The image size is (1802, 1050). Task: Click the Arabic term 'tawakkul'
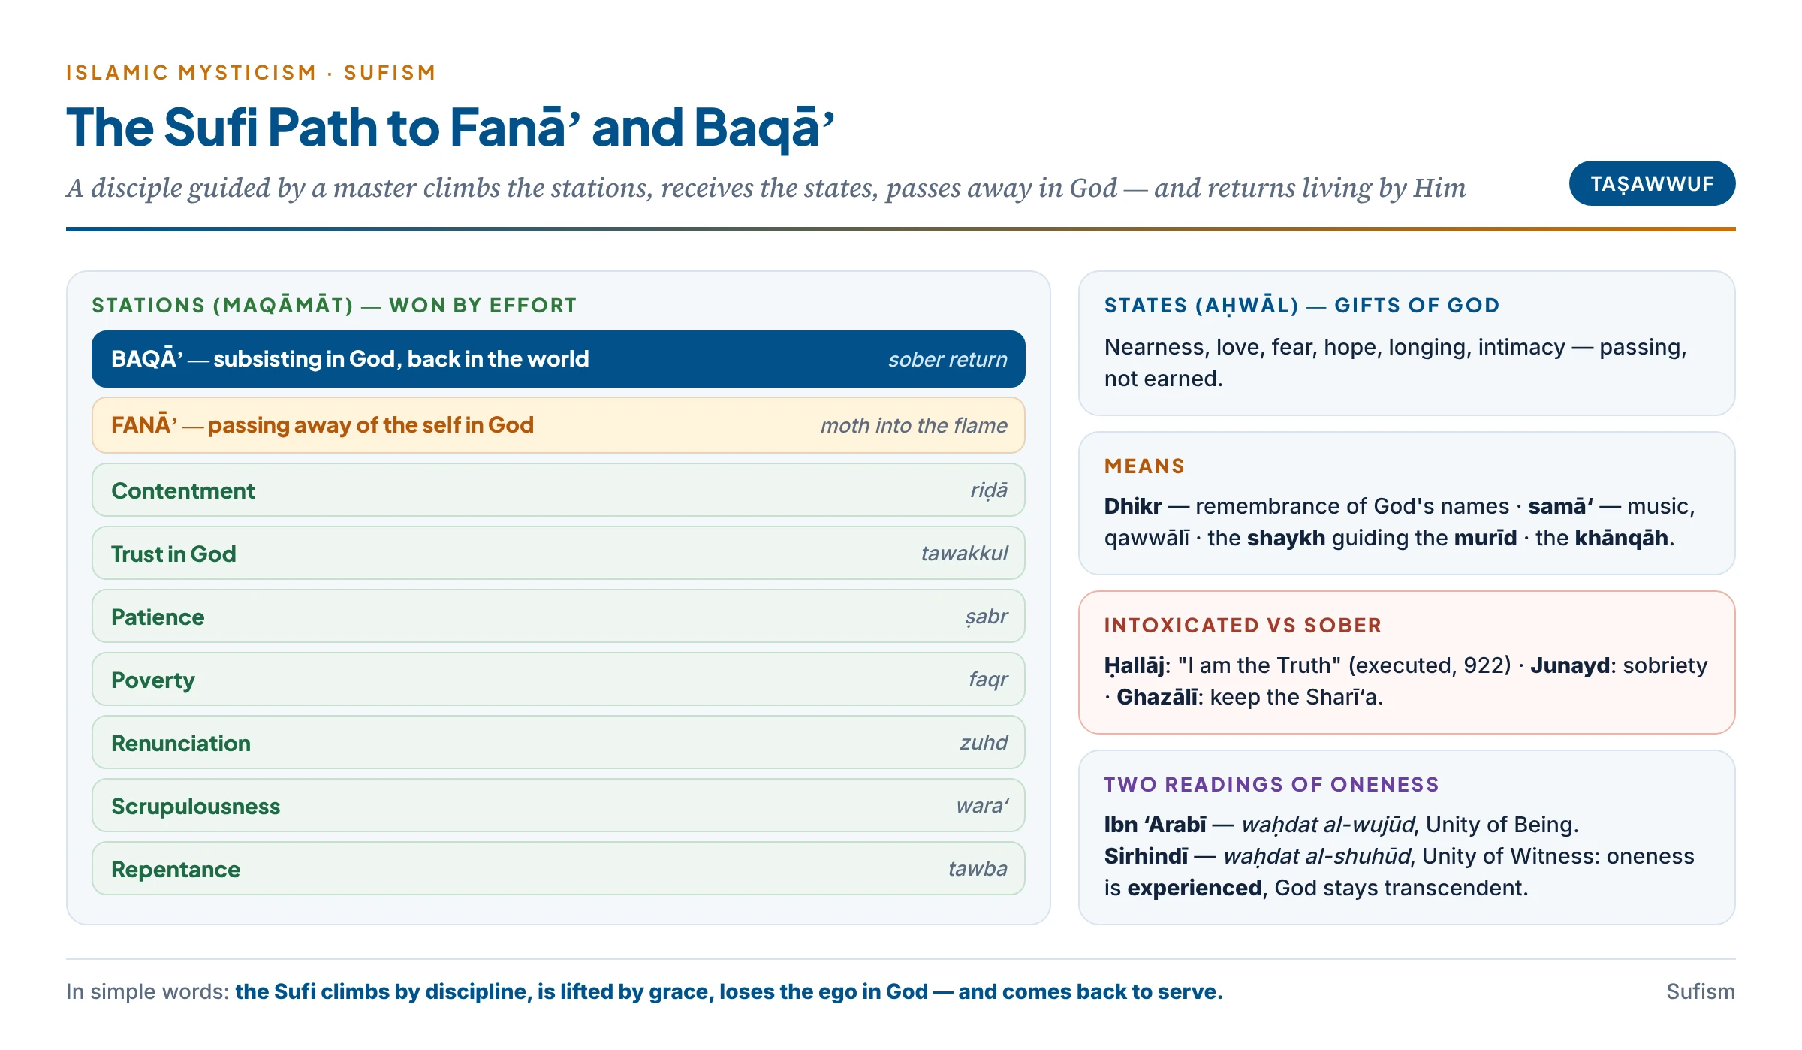coord(964,554)
